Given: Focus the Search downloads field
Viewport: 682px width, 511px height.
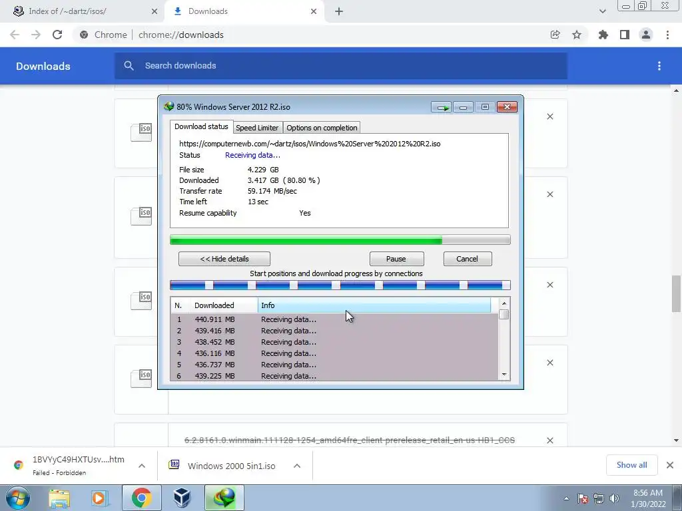Looking at the screenshot, I should click(340, 66).
